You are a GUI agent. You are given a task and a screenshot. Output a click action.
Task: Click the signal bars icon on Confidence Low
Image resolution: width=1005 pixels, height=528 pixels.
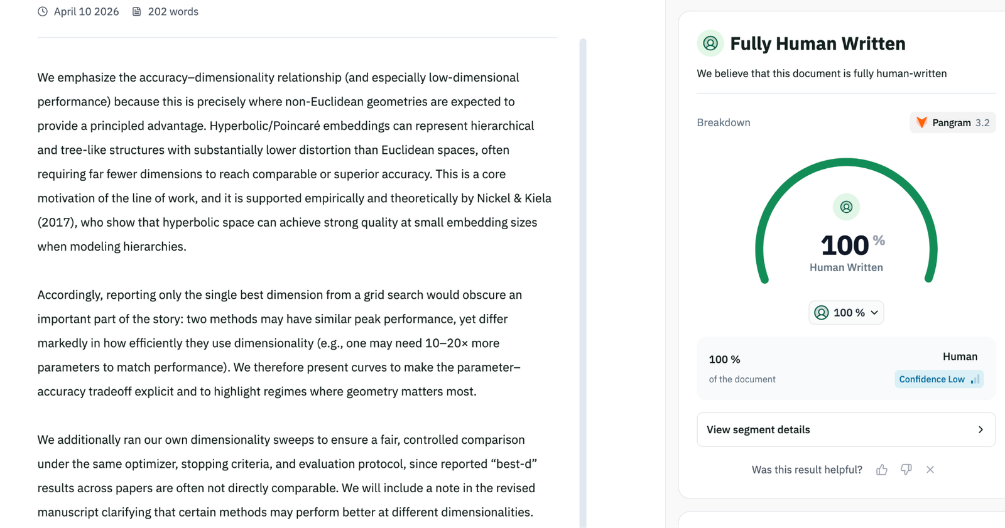[x=974, y=380]
